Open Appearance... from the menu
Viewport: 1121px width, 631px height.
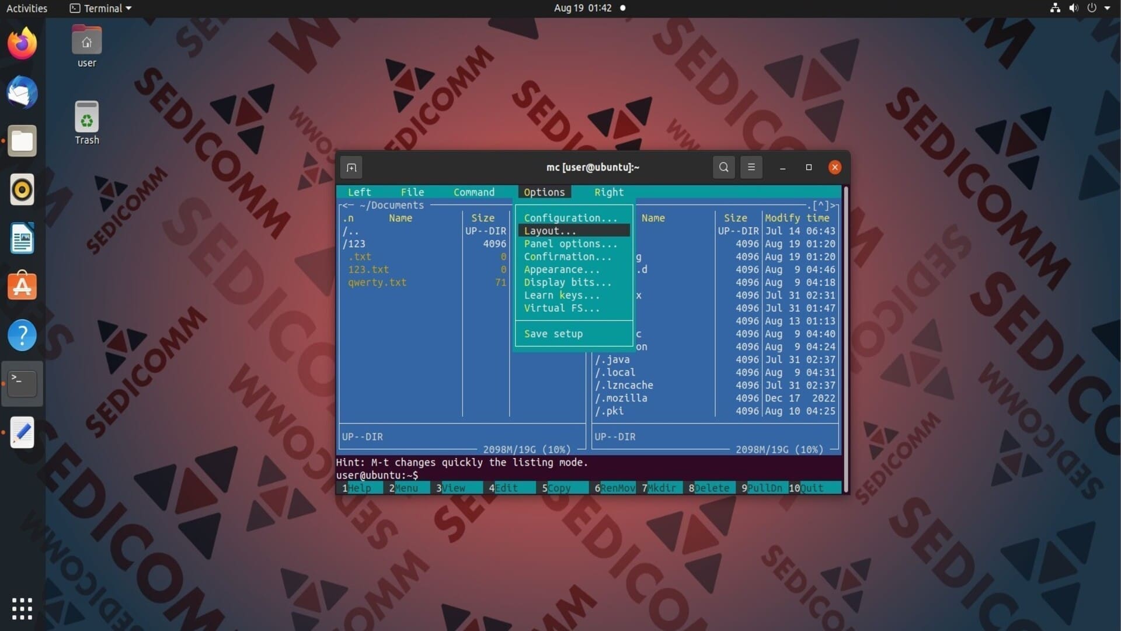tap(574, 269)
